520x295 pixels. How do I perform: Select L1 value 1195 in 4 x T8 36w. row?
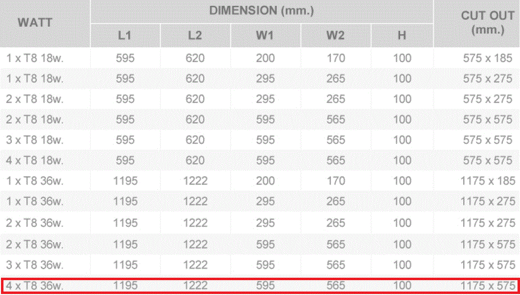pos(125,286)
